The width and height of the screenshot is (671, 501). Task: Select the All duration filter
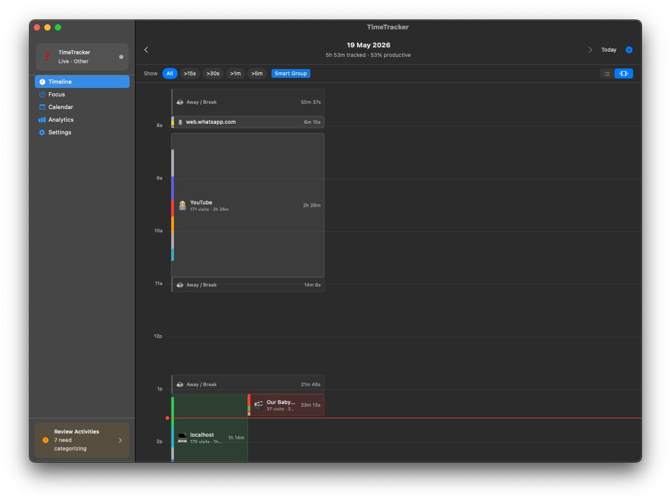coord(170,74)
